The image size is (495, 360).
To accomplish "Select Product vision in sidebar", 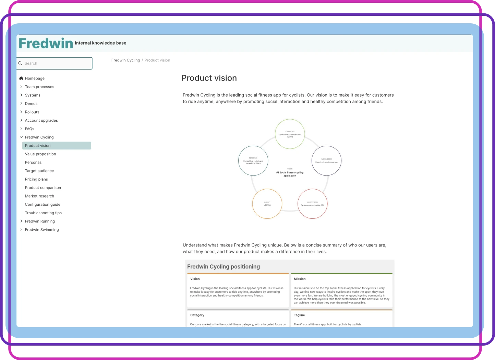I will tap(57, 146).
